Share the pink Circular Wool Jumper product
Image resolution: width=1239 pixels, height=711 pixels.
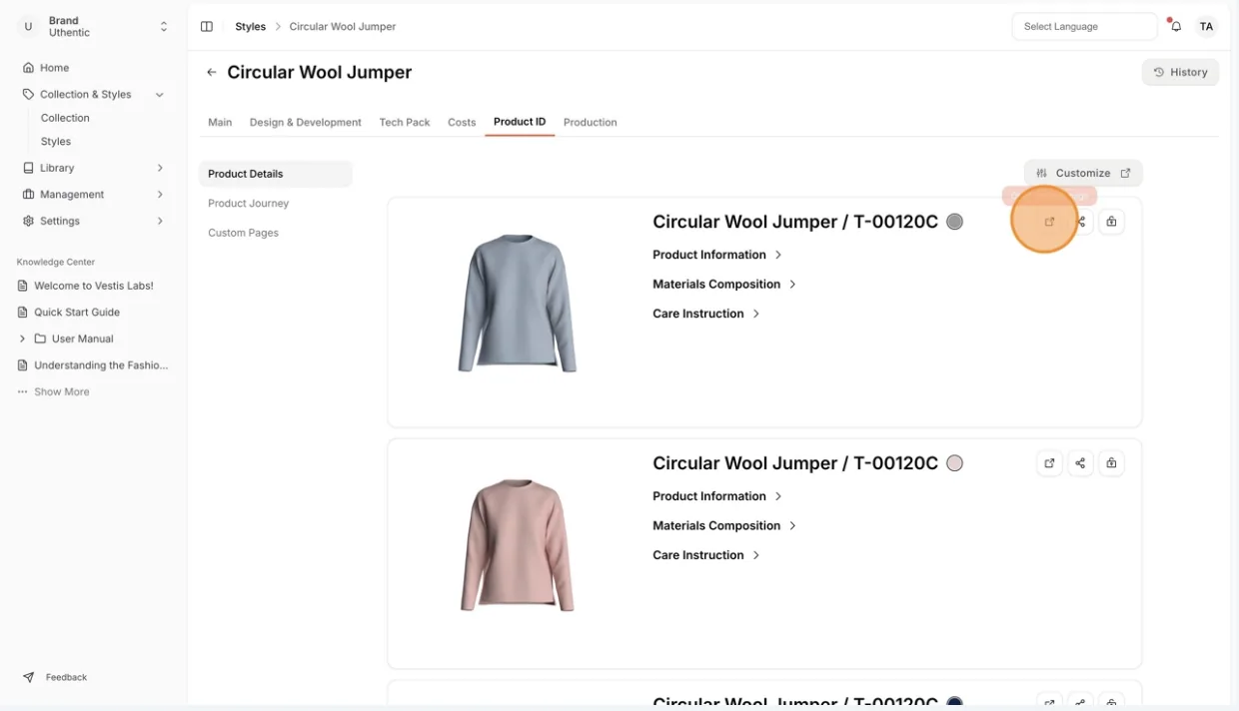1080,463
